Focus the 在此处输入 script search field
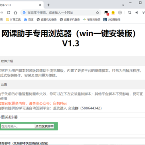Image resolution: width=145 pixels, height=145 pixels. (18, 126)
